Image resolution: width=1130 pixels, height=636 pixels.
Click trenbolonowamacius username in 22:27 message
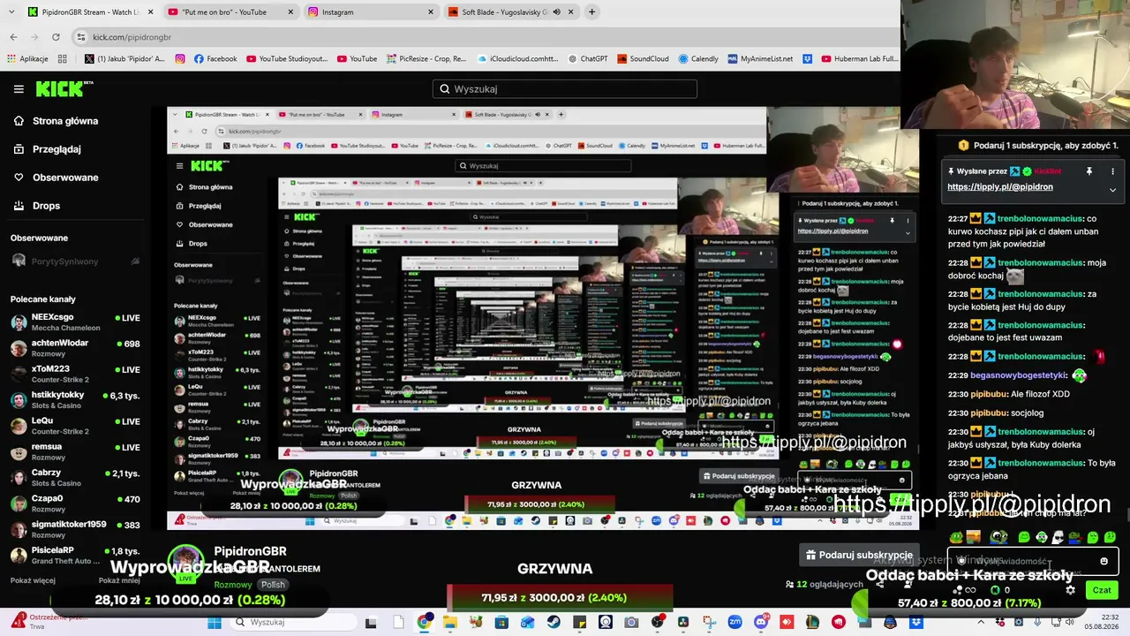click(x=1040, y=219)
